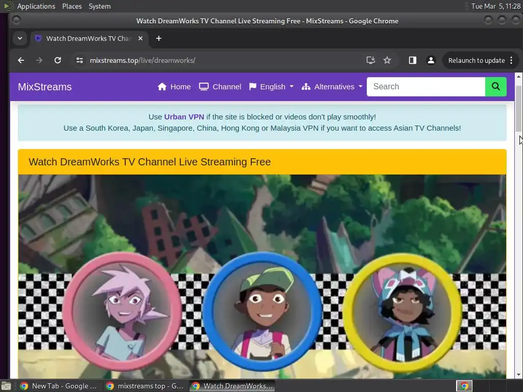The height and width of the screenshot is (392, 523).
Task: Click the scrollbar down arrow
Action: tap(519, 375)
